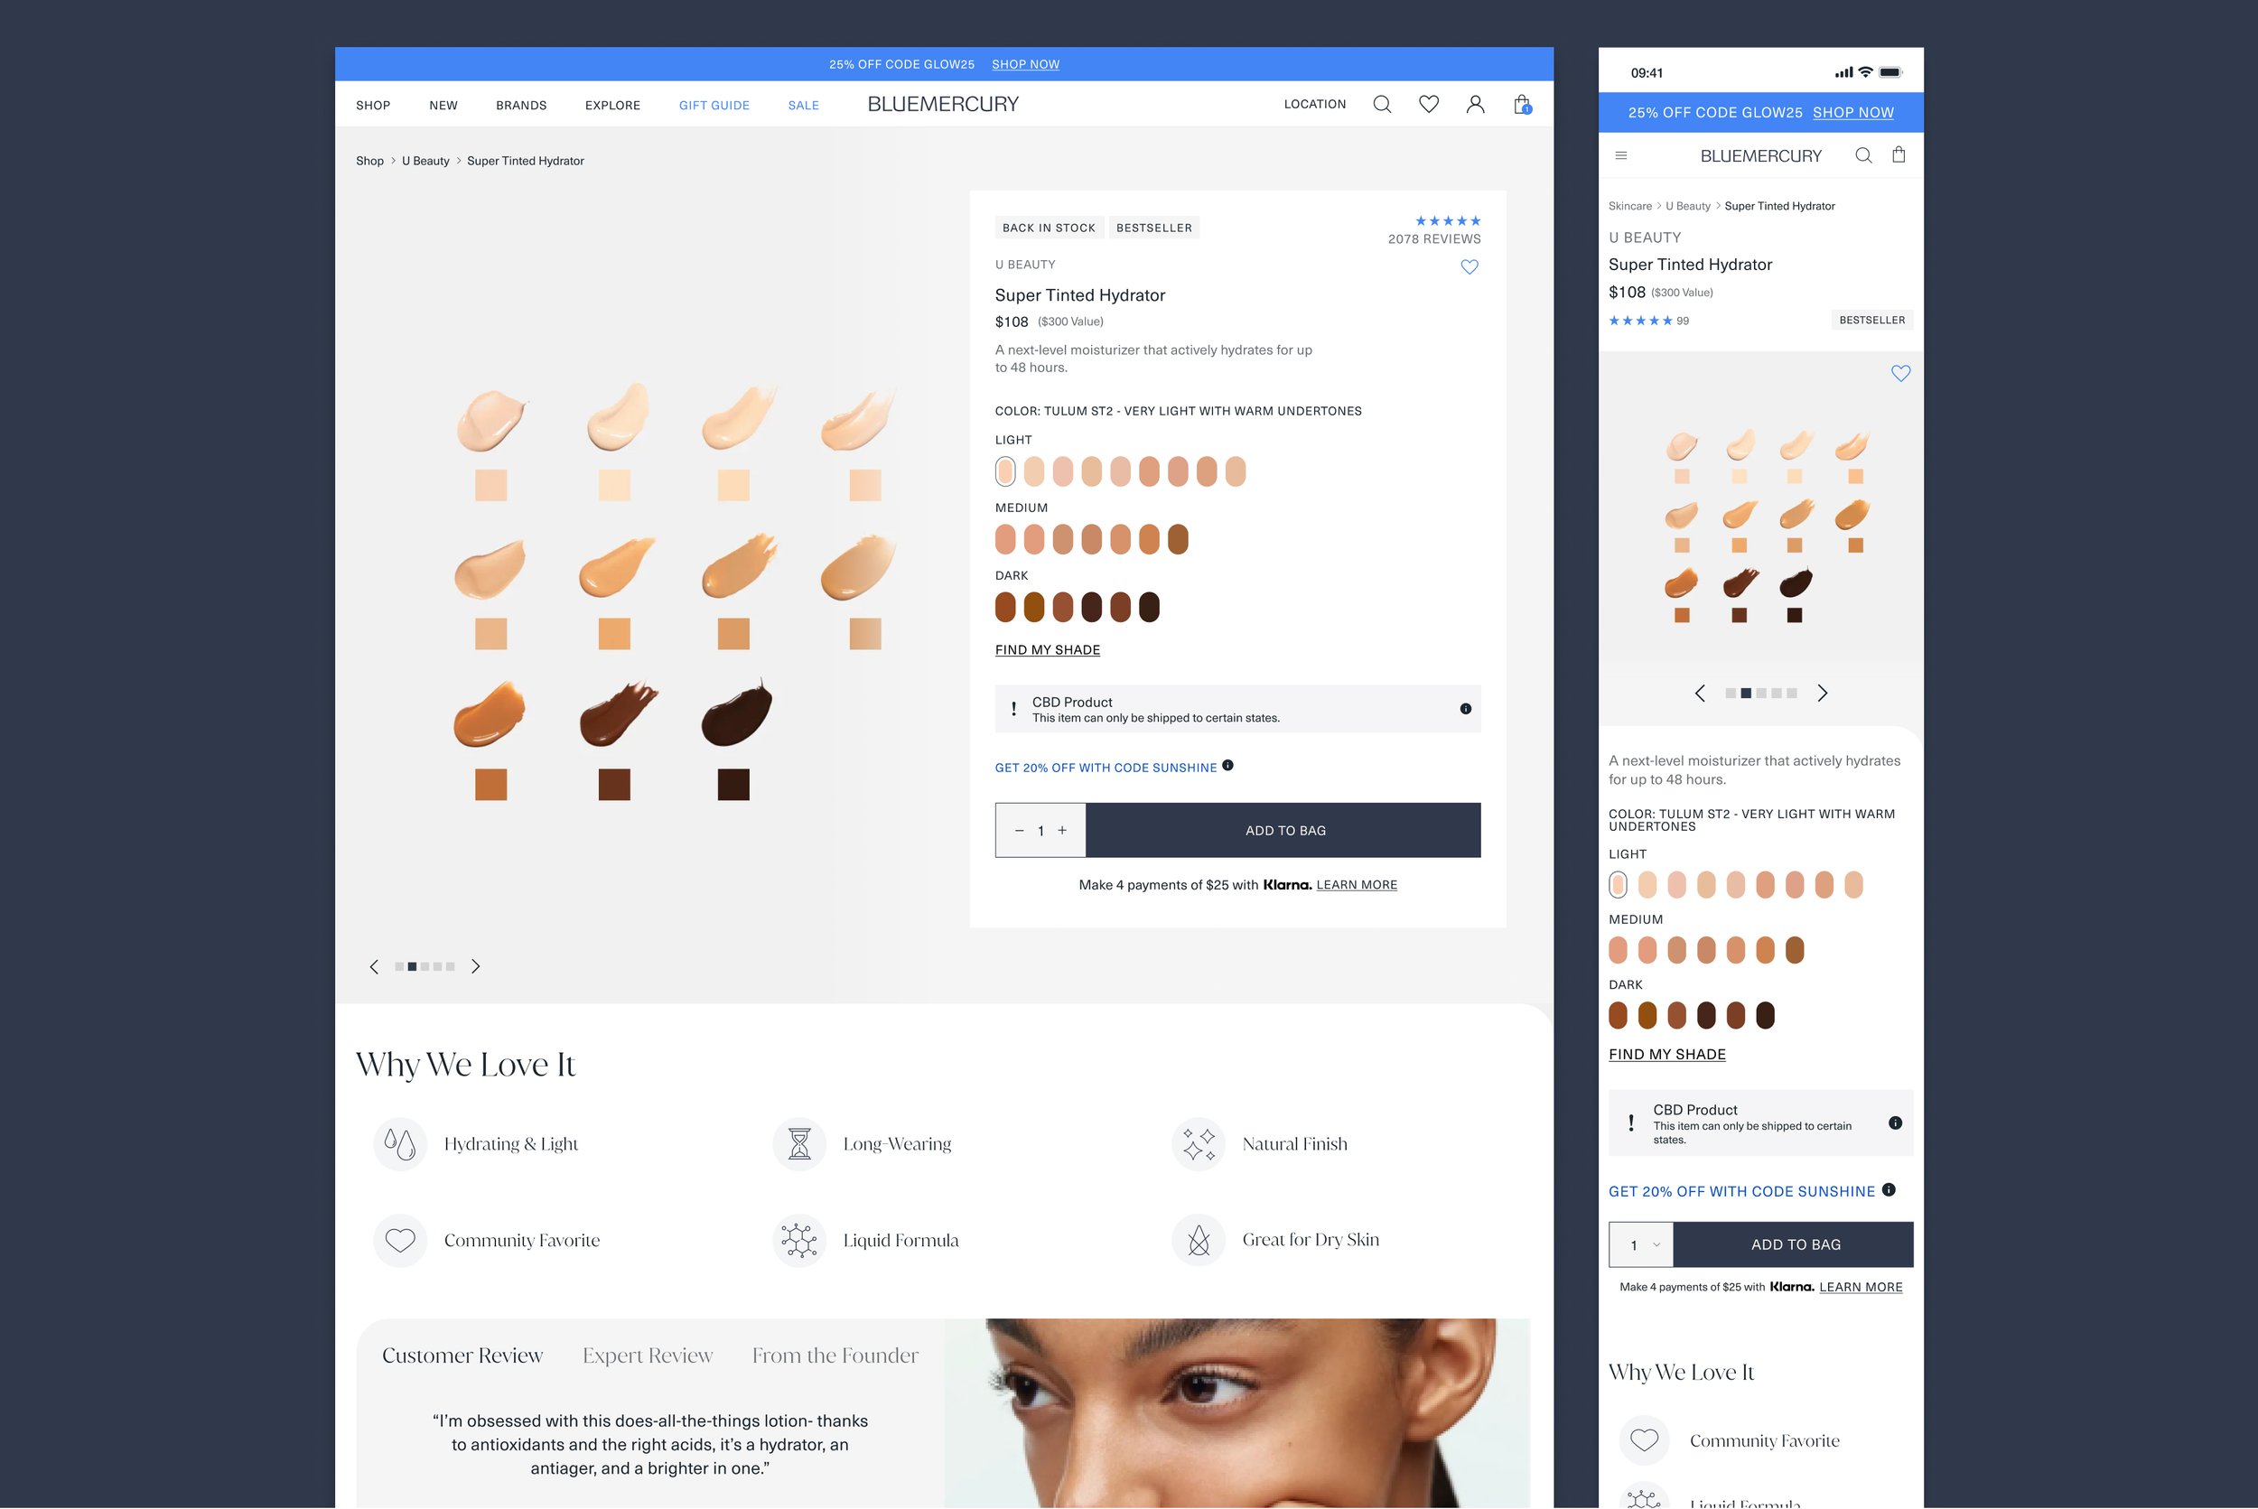Open the mobile hamburger menu
The height and width of the screenshot is (1509, 2258).
coord(1621,155)
